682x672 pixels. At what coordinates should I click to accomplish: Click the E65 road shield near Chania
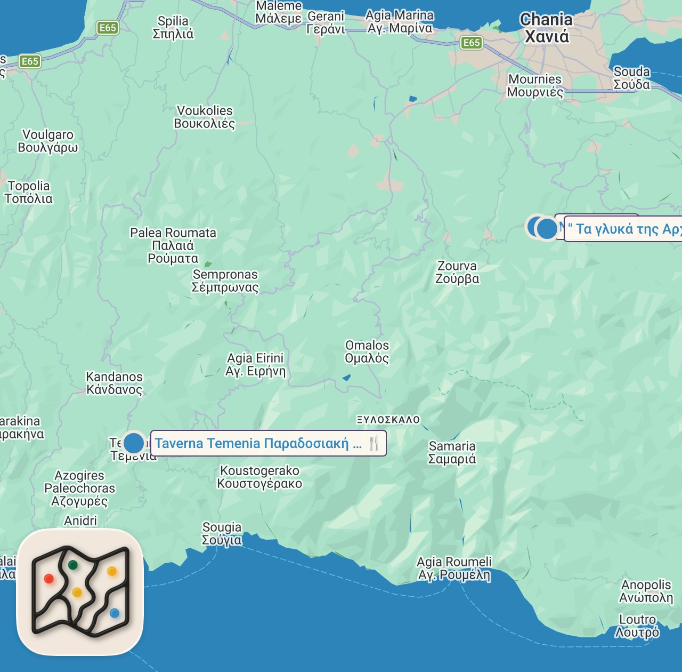point(472,43)
